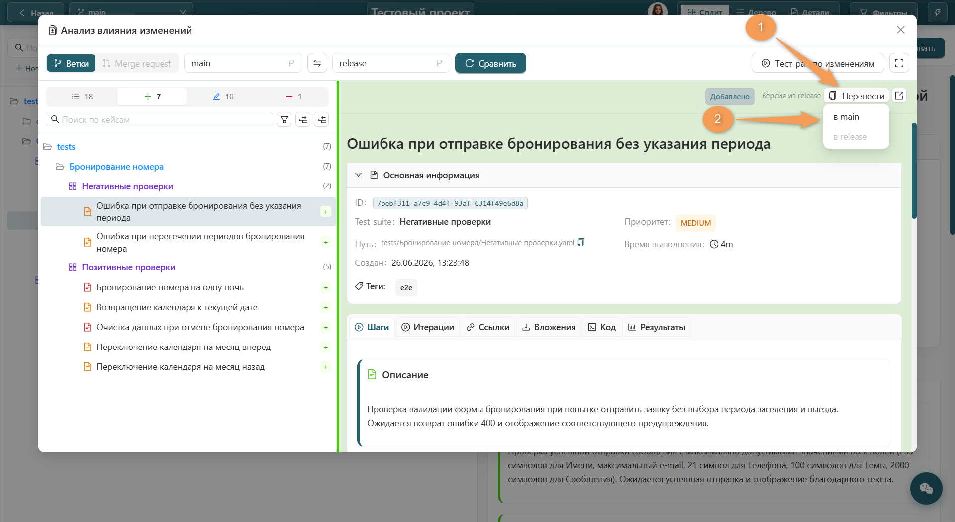Swap the main and release branches
Screen dimensions: 955x522
(317, 63)
